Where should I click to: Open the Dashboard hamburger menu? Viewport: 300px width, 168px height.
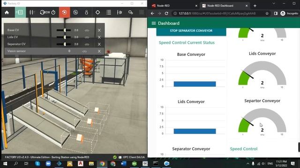[153, 23]
